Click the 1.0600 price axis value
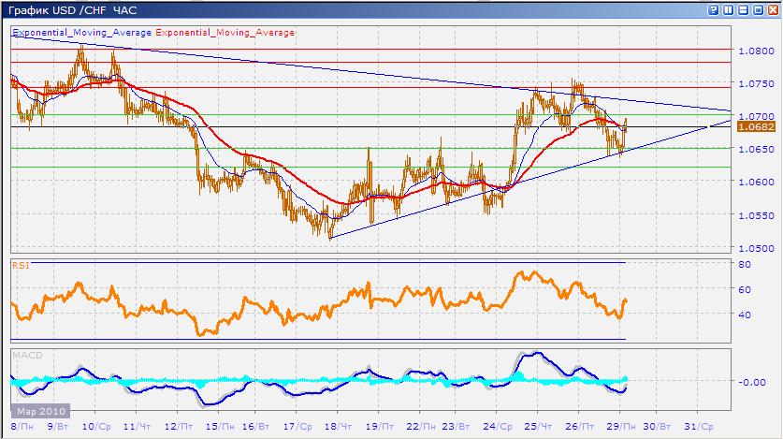The image size is (783, 439). [x=756, y=183]
